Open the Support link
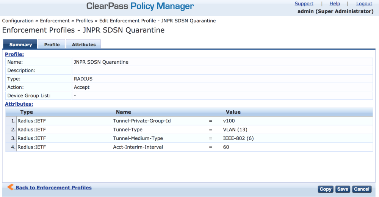This screenshot has height=197, width=379. (304, 4)
